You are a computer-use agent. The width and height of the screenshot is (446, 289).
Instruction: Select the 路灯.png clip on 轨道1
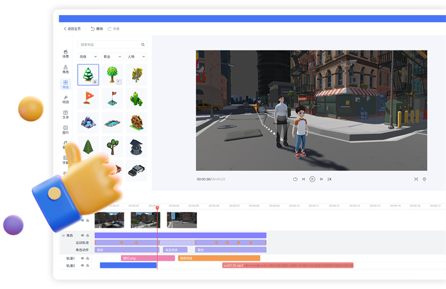(148, 258)
